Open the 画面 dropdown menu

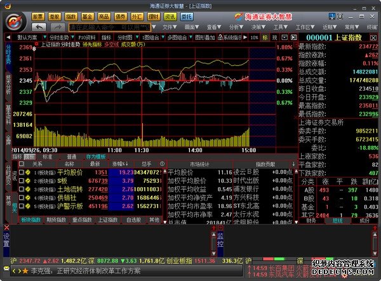click(192, 27)
